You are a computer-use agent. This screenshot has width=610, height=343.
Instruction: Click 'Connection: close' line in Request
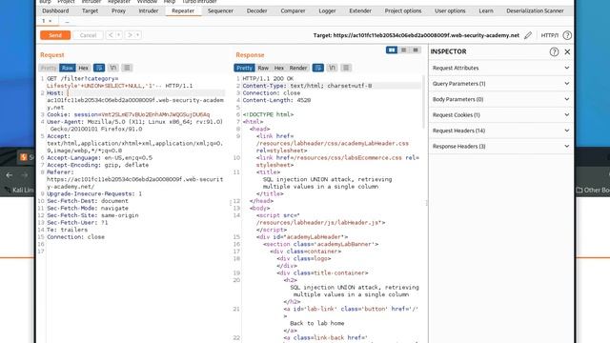pos(76,237)
